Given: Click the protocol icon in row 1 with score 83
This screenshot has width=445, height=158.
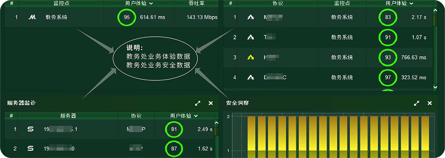Looking at the screenshot, I should click(251, 17).
